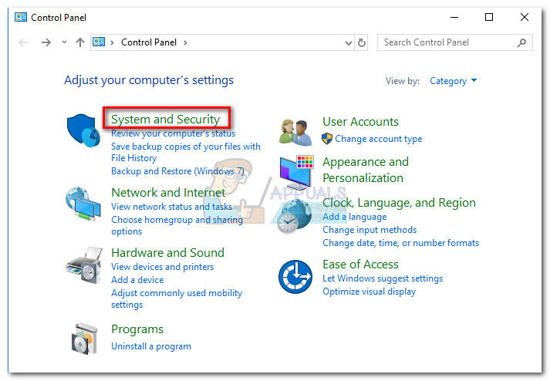Click the Clock, Language, and Region icon
The width and height of the screenshot is (550, 381).
[x=295, y=216]
